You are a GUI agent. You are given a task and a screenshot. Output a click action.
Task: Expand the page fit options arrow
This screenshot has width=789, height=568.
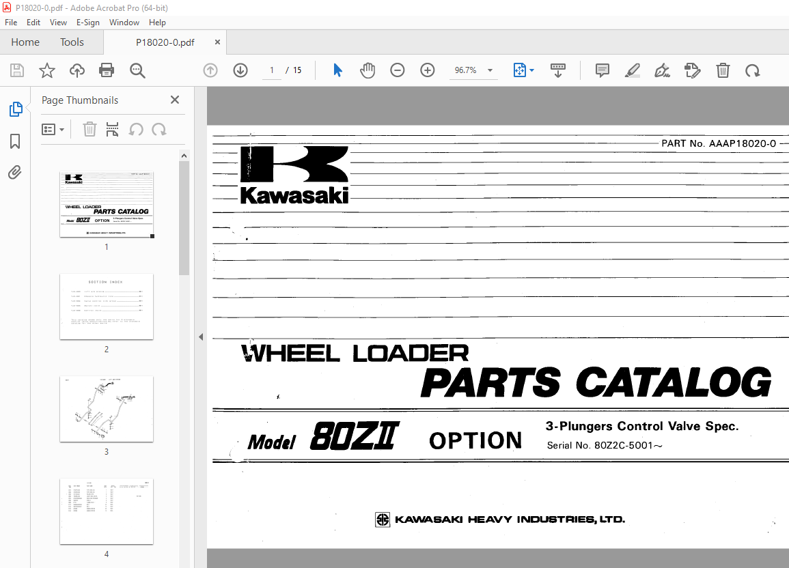532,70
